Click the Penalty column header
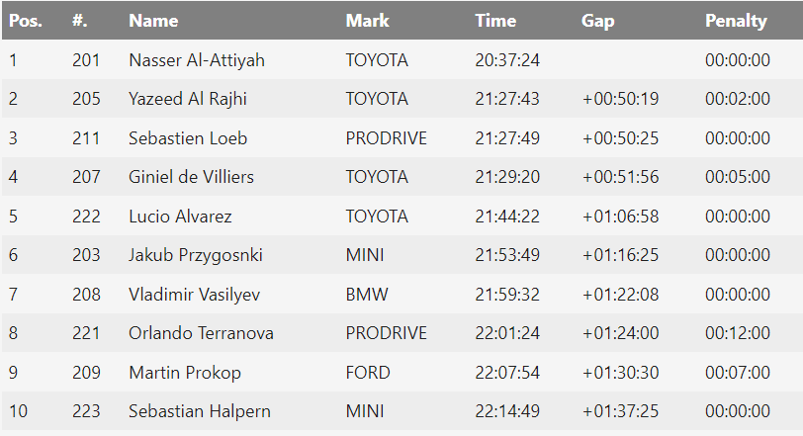The height and width of the screenshot is (436, 803). click(x=736, y=21)
